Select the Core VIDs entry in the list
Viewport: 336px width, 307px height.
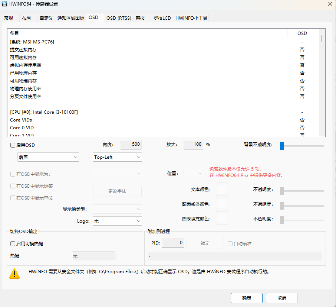21,120
